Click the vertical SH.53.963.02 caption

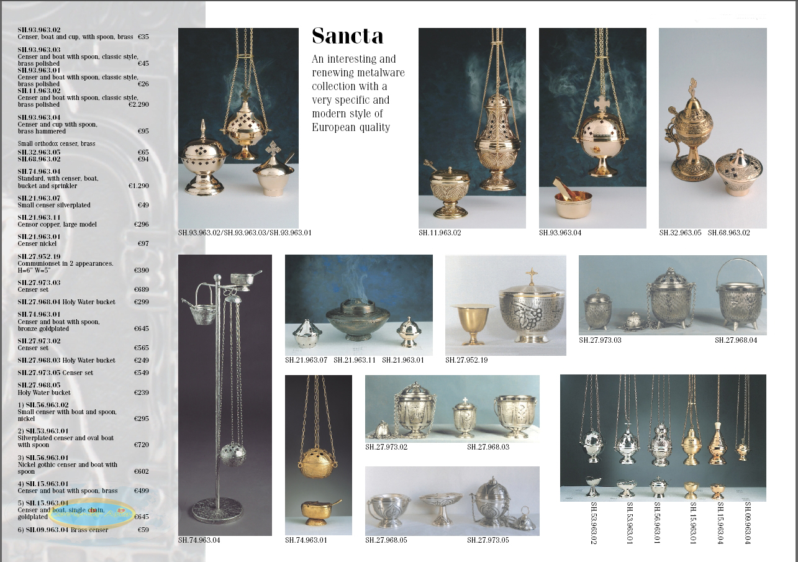[x=594, y=523]
